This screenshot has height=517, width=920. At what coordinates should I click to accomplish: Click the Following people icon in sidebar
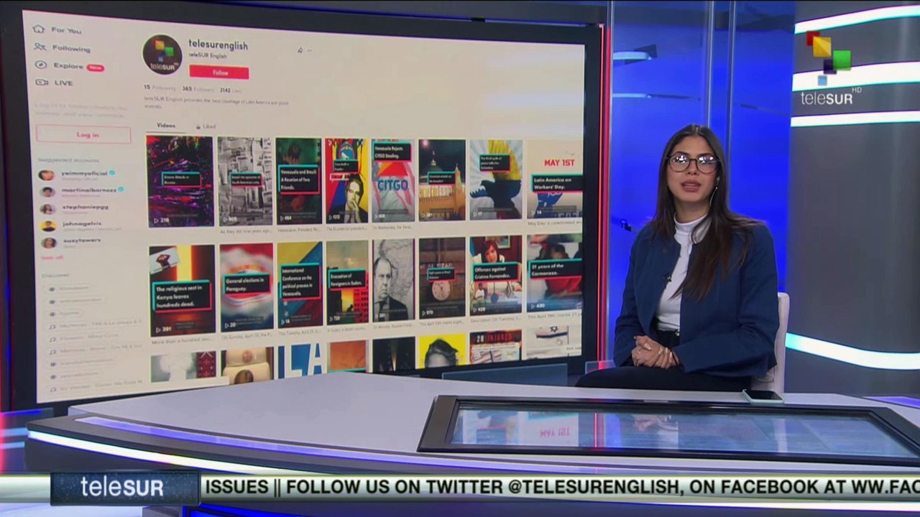(40, 47)
